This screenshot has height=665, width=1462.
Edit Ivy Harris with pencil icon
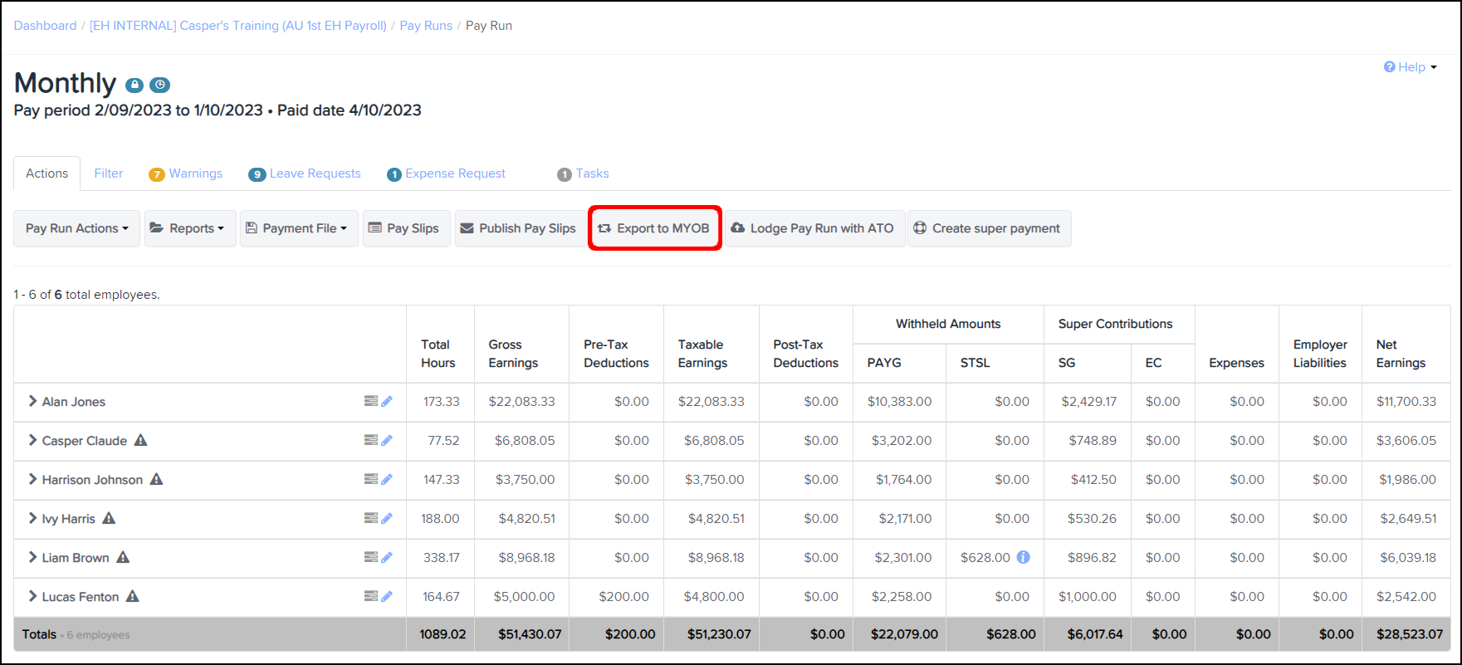point(387,518)
